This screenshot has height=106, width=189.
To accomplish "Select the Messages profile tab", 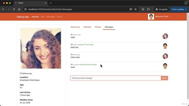I will pyautogui.click(x=109, y=27).
